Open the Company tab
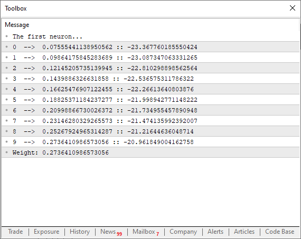The image size is (301, 239). pyautogui.click(x=183, y=232)
